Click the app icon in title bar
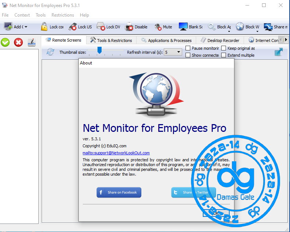Image resolution: width=290 pixels, height=232 pixels. [5, 5]
